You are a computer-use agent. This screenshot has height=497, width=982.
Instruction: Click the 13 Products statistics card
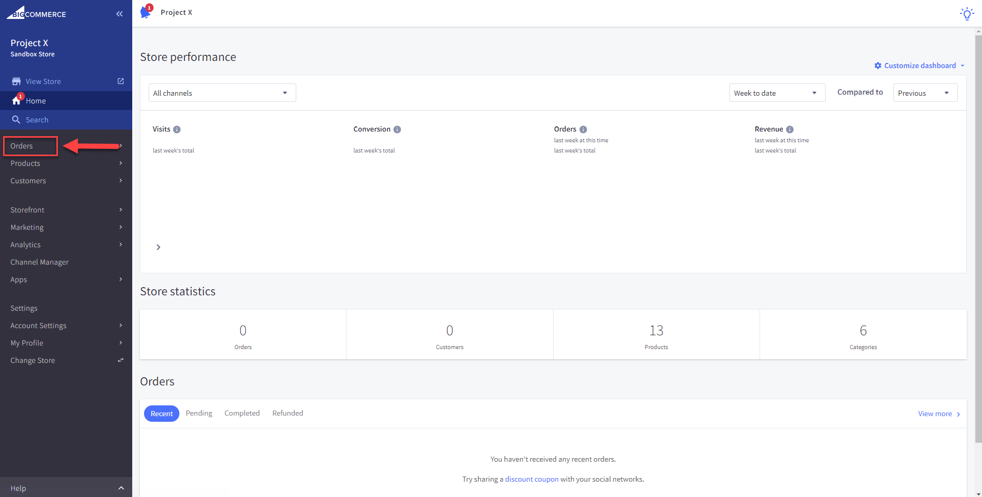(x=657, y=335)
